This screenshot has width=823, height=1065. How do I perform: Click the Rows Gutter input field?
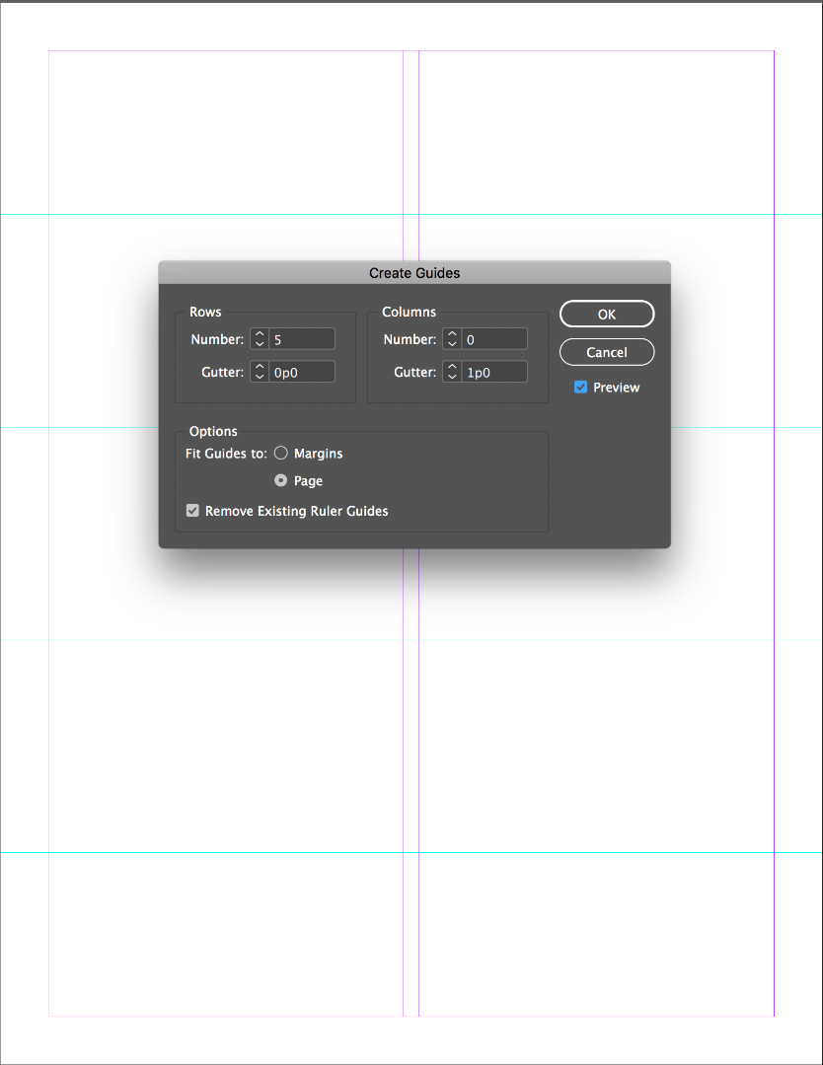(x=302, y=372)
